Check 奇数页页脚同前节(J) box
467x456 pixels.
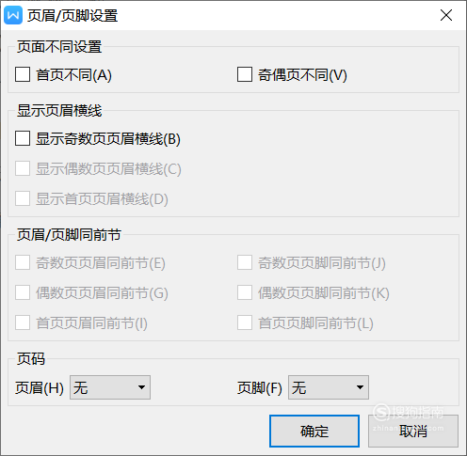tap(245, 262)
